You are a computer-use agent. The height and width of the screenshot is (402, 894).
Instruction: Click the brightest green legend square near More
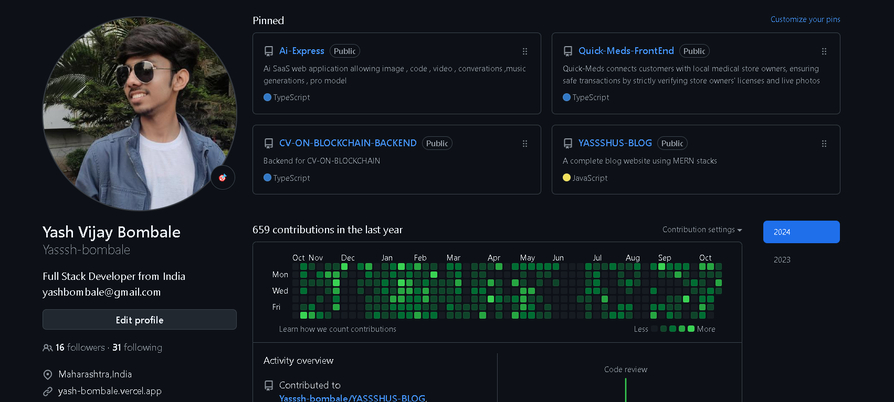691,329
